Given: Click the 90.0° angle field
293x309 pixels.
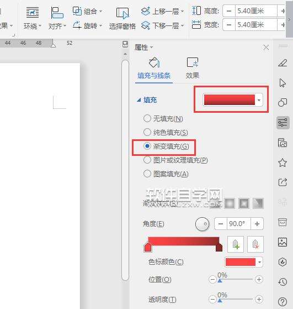Looking at the screenshot, I should tap(239, 224).
